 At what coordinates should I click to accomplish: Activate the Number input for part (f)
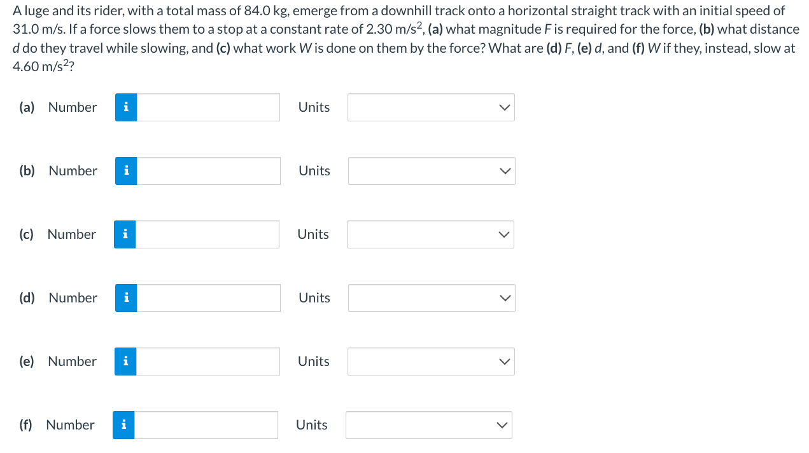pos(206,425)
